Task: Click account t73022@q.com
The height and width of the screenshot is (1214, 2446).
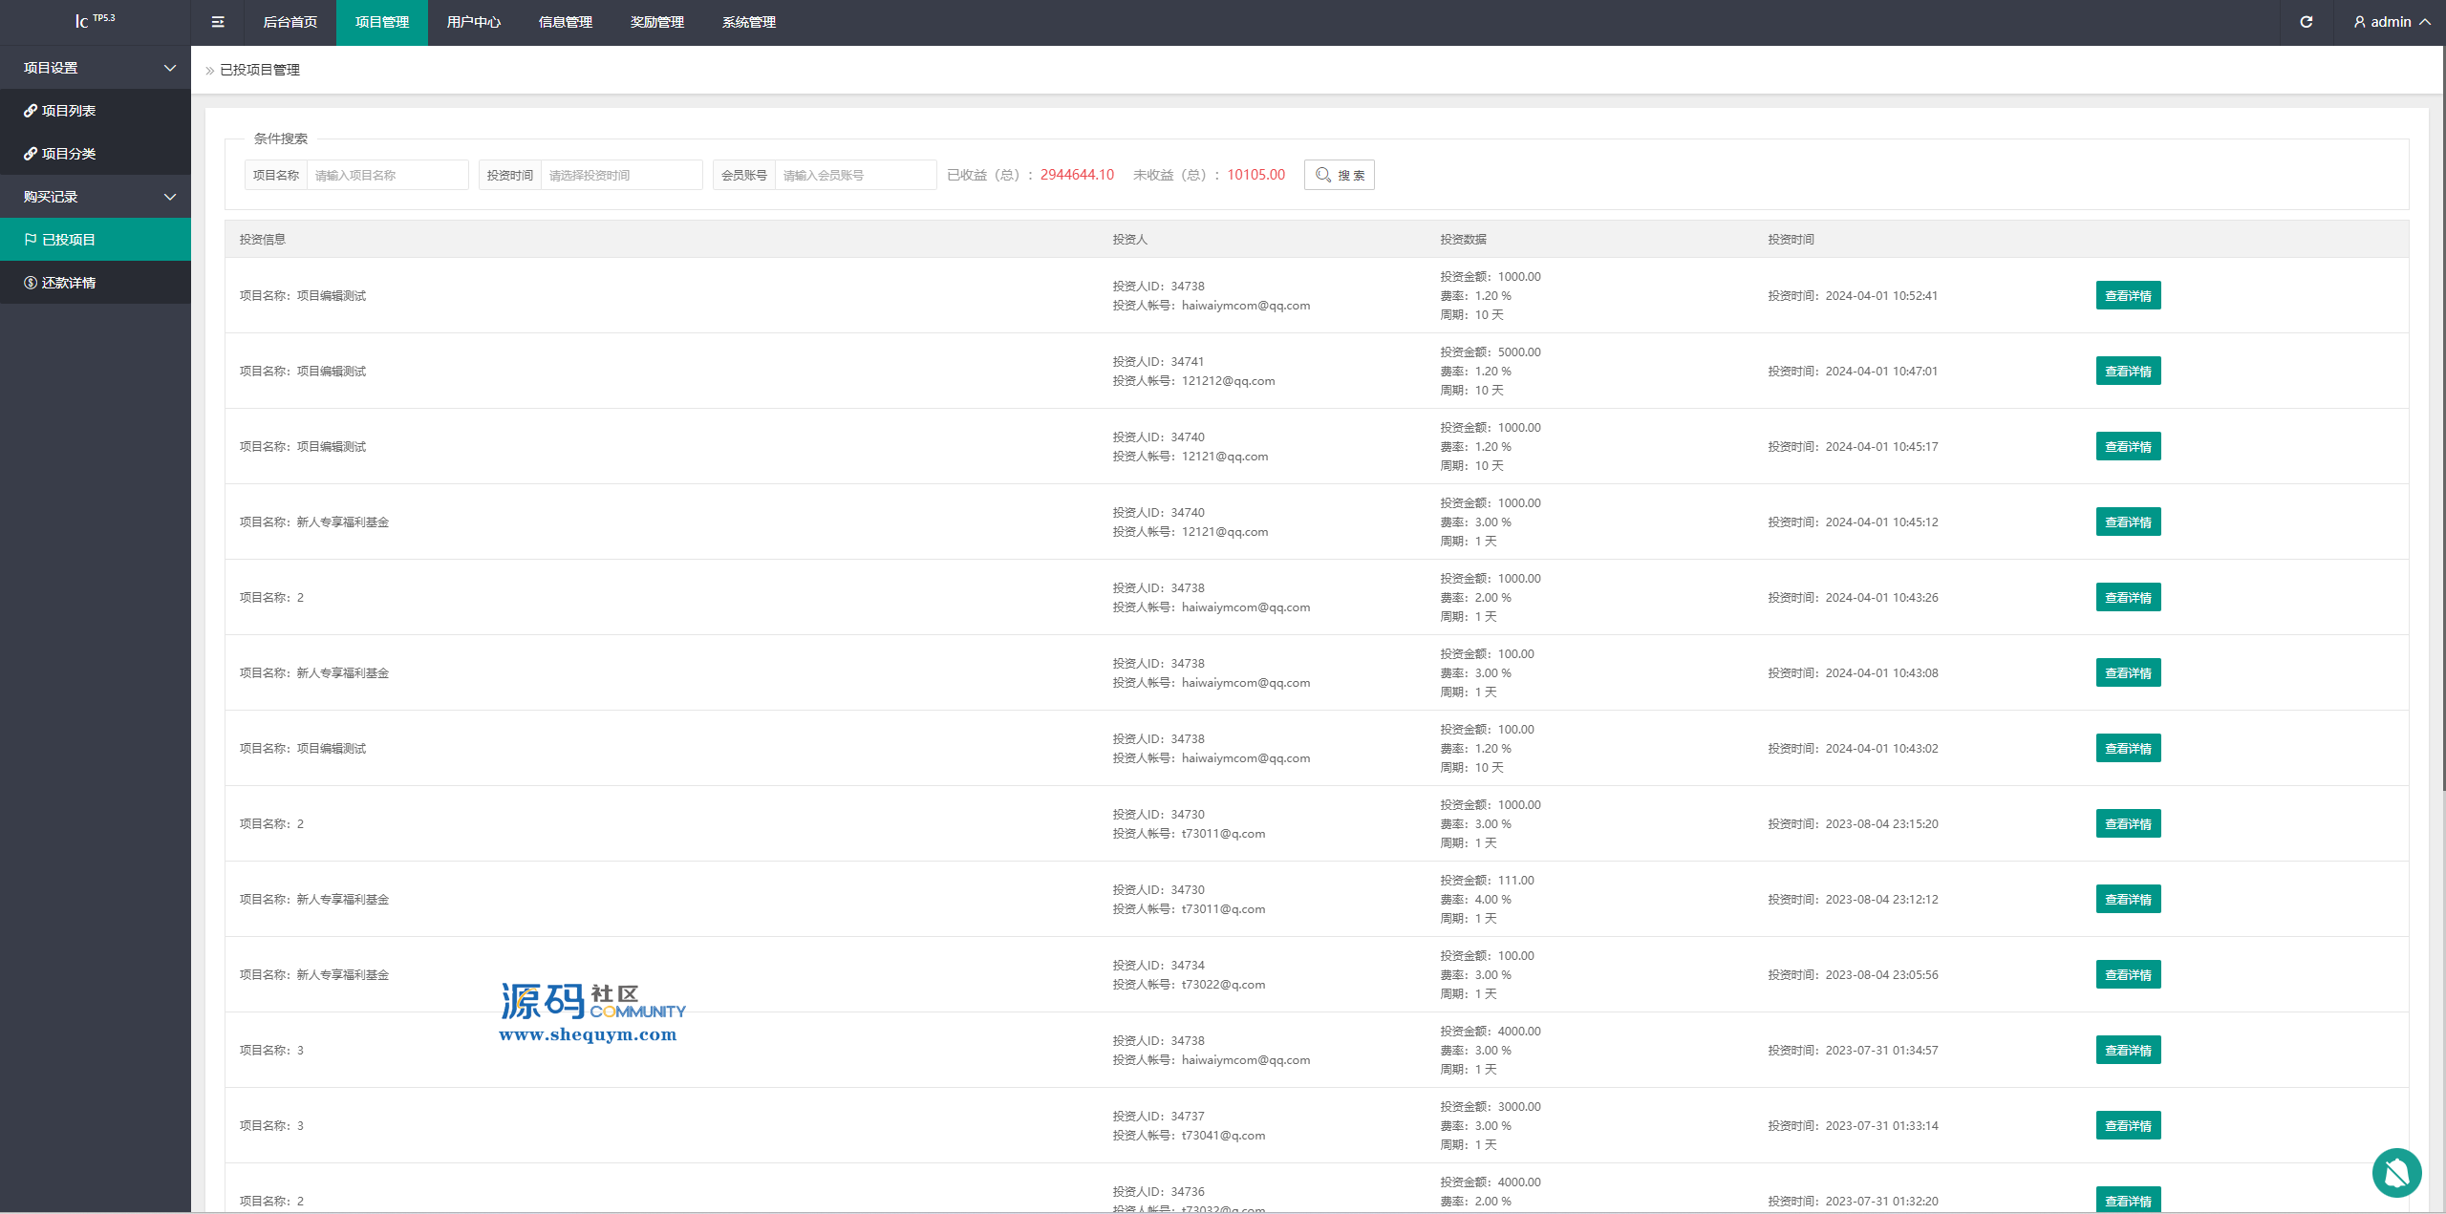Action: click(x=1223, y=985)
